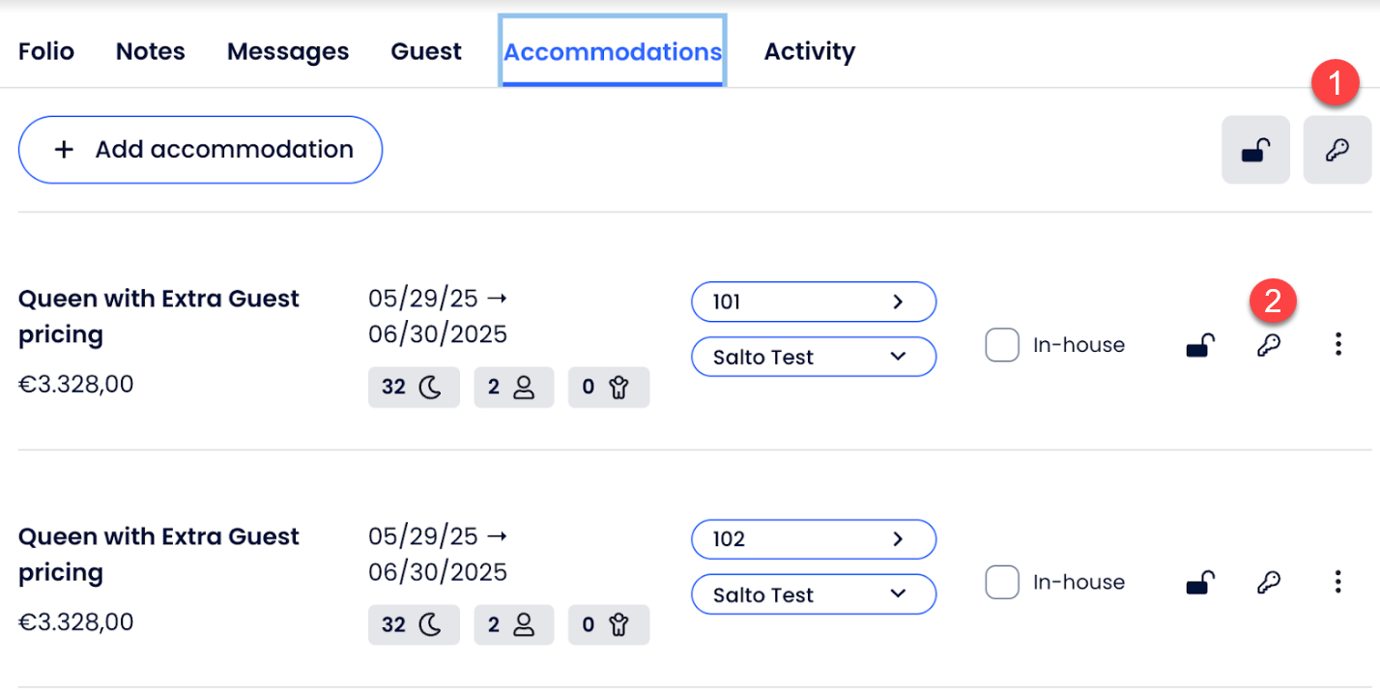The width and height of the screenshot is (1380, 693).
Task: Open three-dot menu for room 102
Action: click(1337, 582)
